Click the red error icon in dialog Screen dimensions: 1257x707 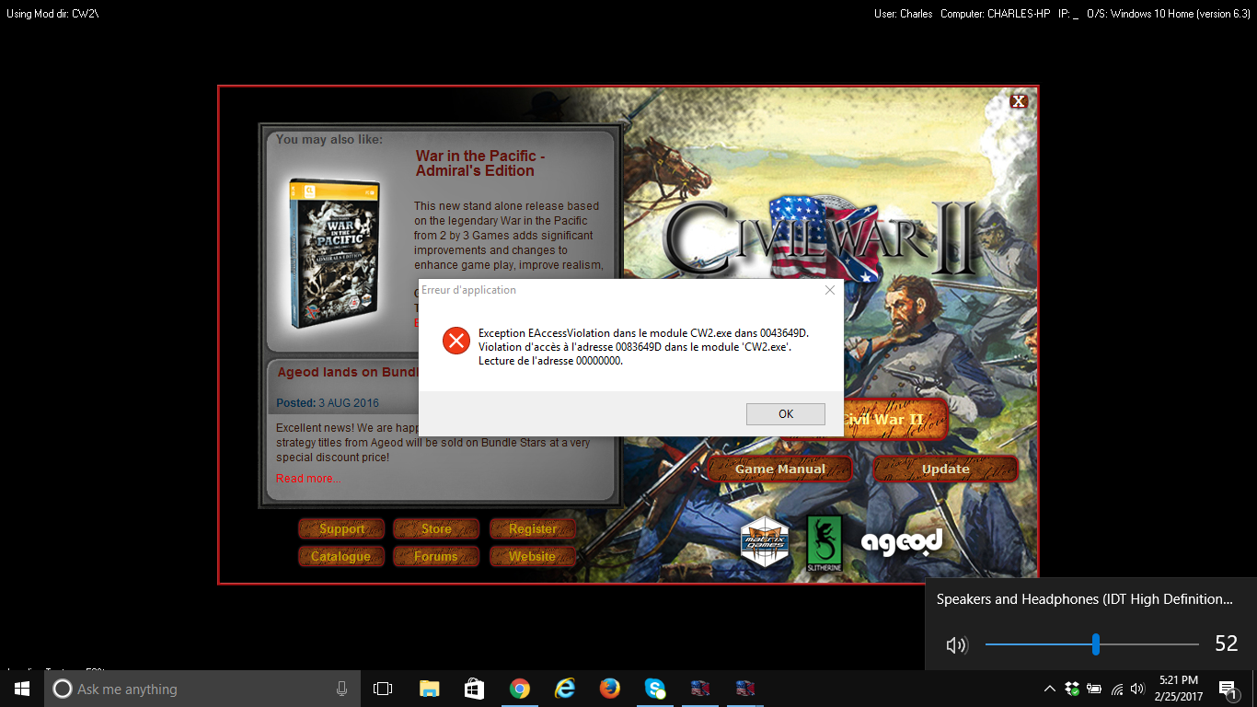pos(456,340)
